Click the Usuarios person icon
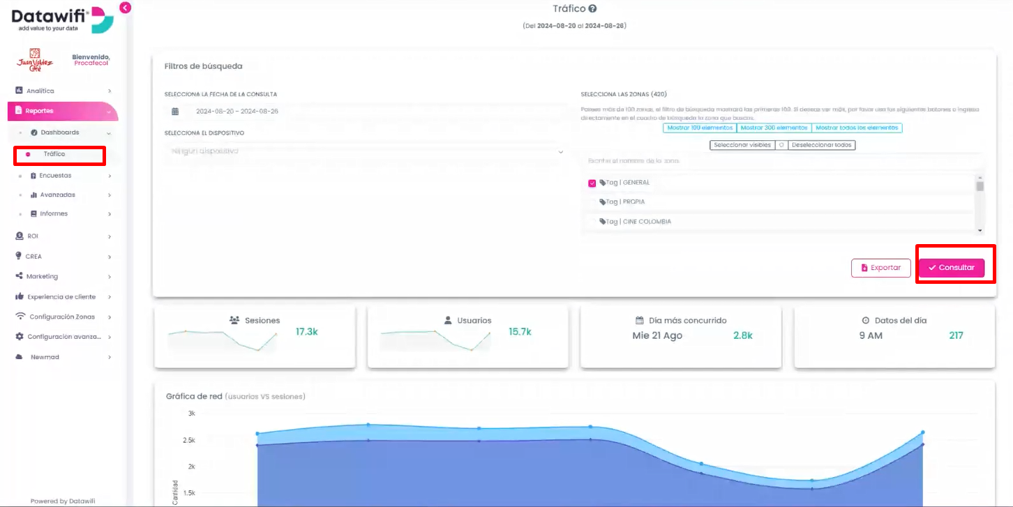1013x507 pixels. [x=449, y=320]
